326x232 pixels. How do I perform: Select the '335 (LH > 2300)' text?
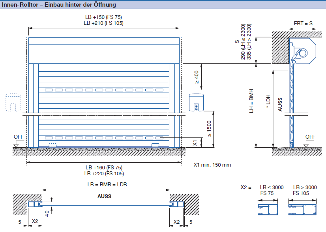pos(249,42)
